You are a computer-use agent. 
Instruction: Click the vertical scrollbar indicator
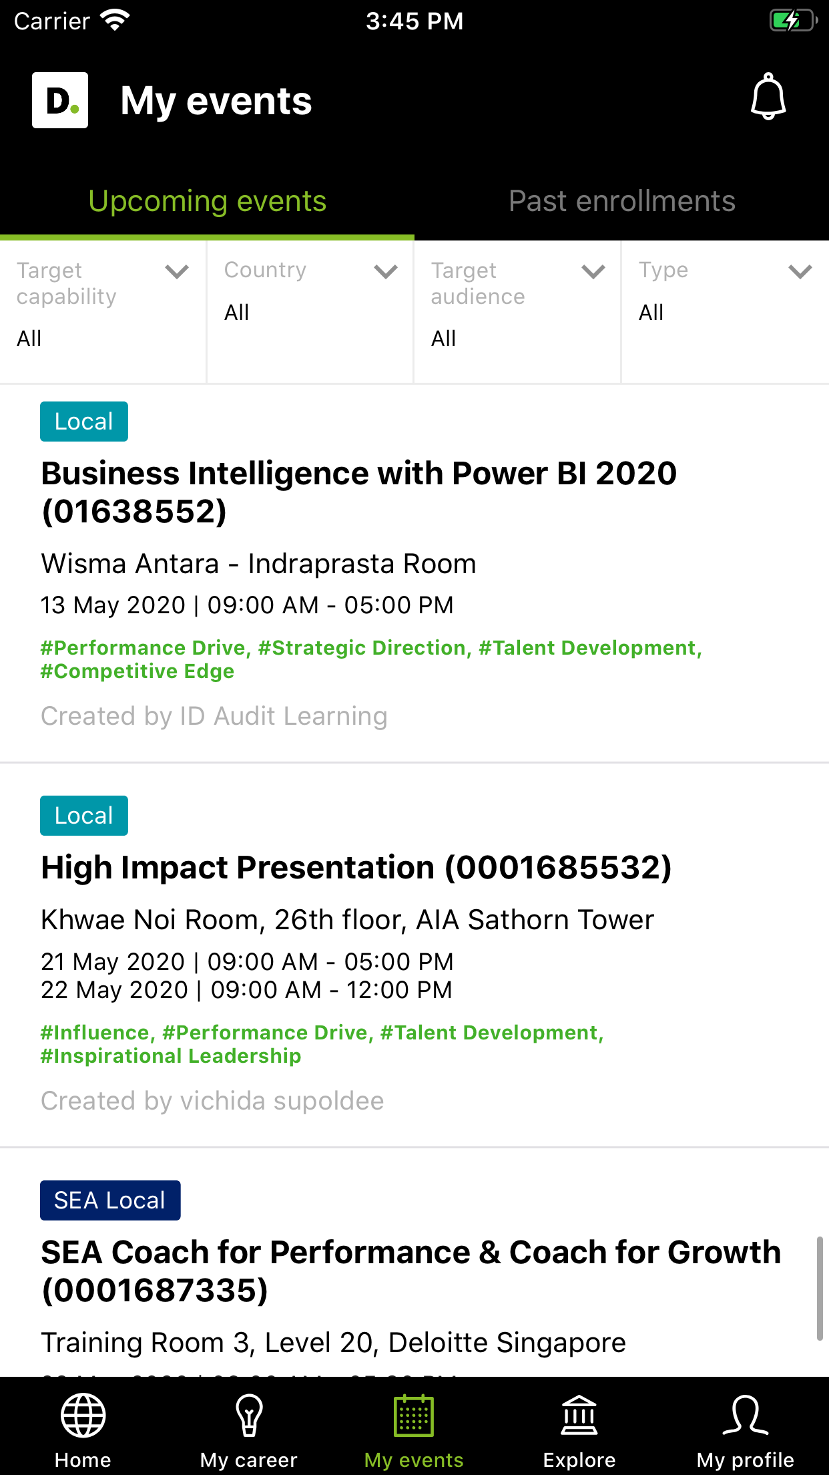pyautogui.click(x=820, y=1288)
